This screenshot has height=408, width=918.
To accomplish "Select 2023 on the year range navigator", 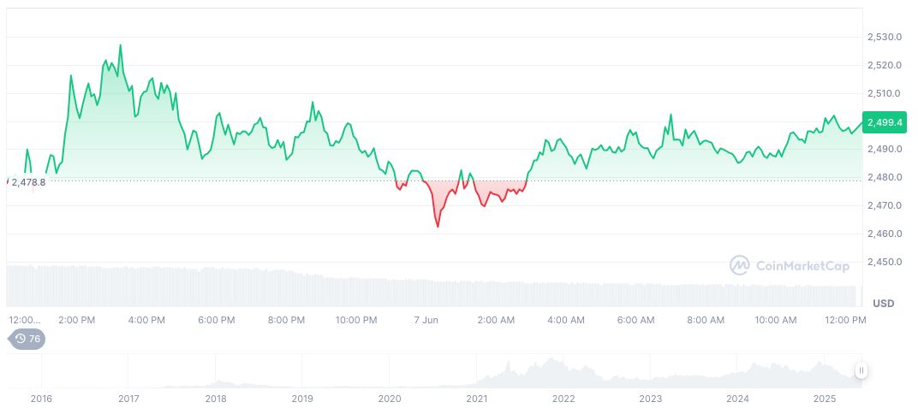I will point(650,399).
